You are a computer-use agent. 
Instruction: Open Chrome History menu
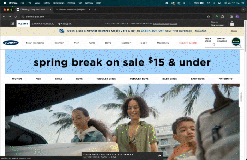46,3
